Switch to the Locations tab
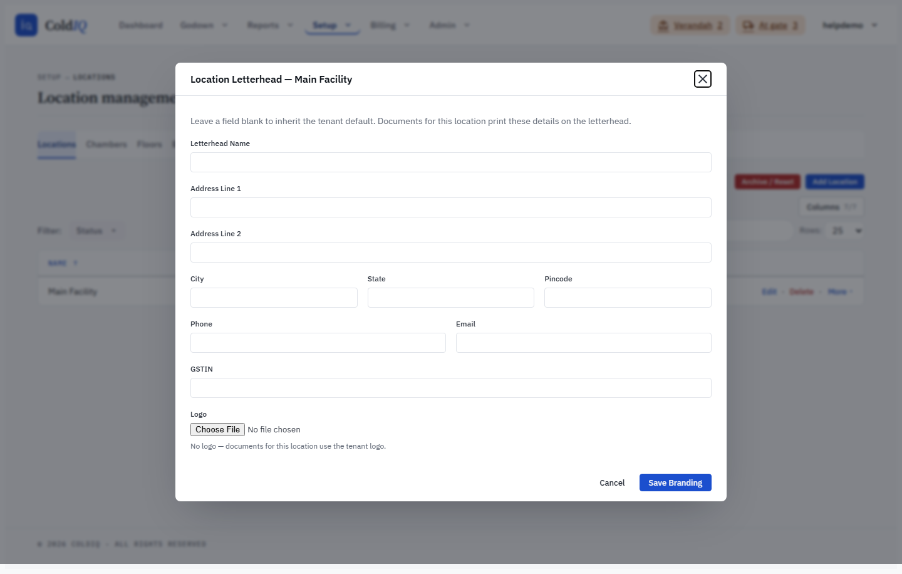Viewport: 902px width, 574px height. tap(56, 144)
